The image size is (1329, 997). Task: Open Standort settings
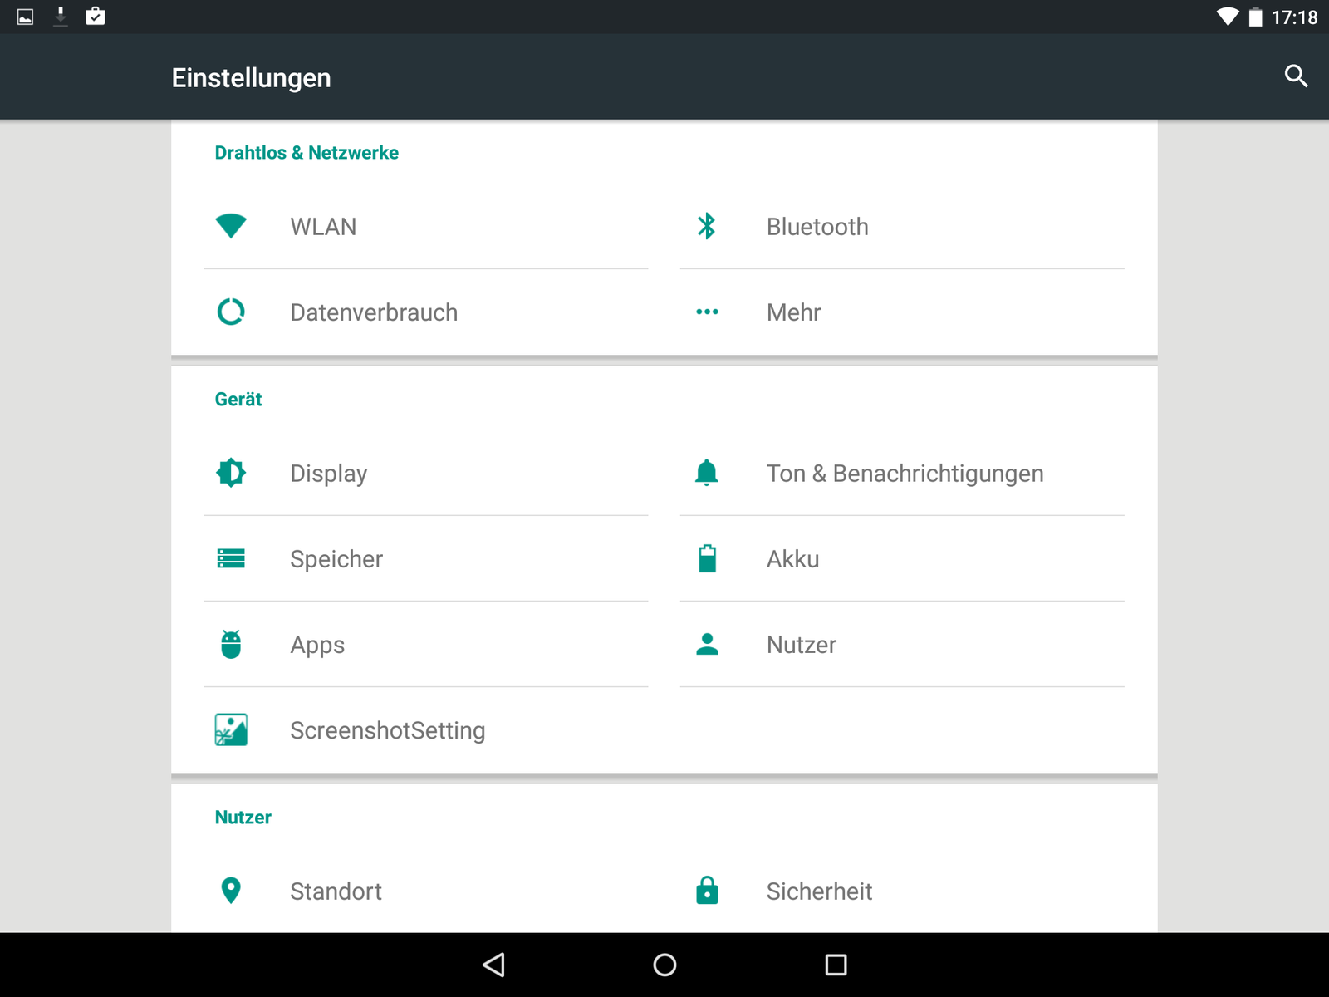(426, 891)
